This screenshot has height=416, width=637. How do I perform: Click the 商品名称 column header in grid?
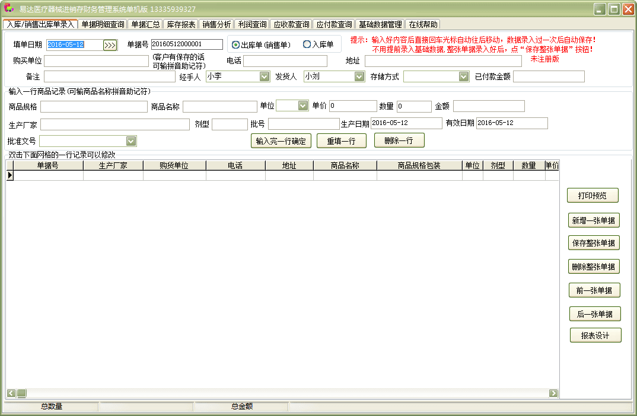(x=345, y=165)
